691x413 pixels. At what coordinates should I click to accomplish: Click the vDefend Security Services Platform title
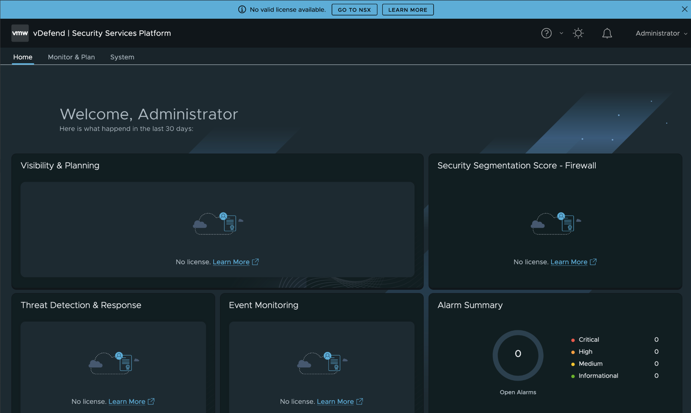click(x=102, y=33)
